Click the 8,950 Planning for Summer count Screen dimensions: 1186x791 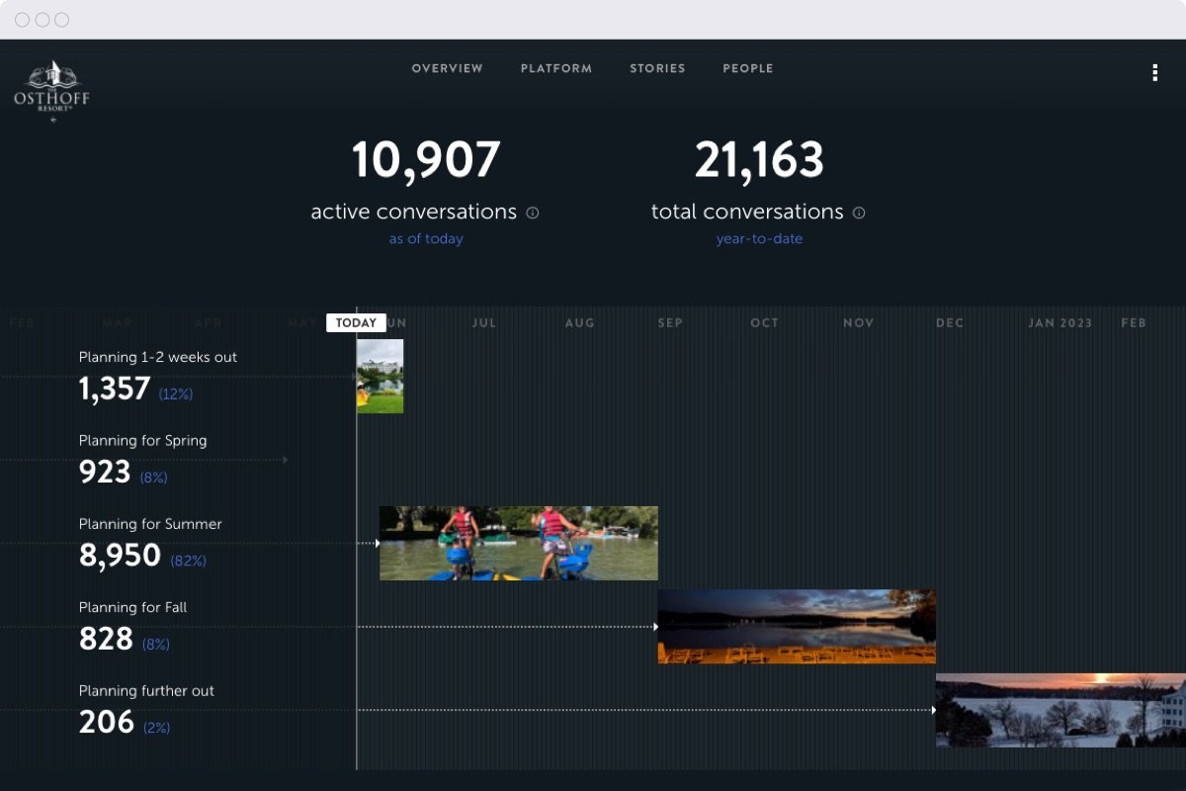click(x=121, y=555)
